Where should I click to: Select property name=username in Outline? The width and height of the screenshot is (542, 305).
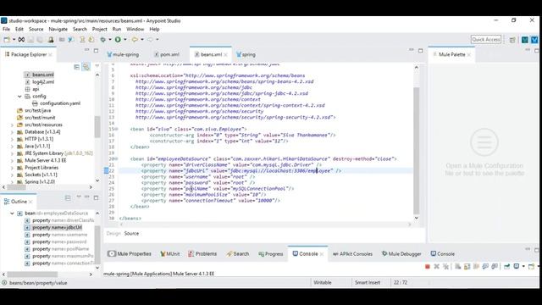[56, 235]
